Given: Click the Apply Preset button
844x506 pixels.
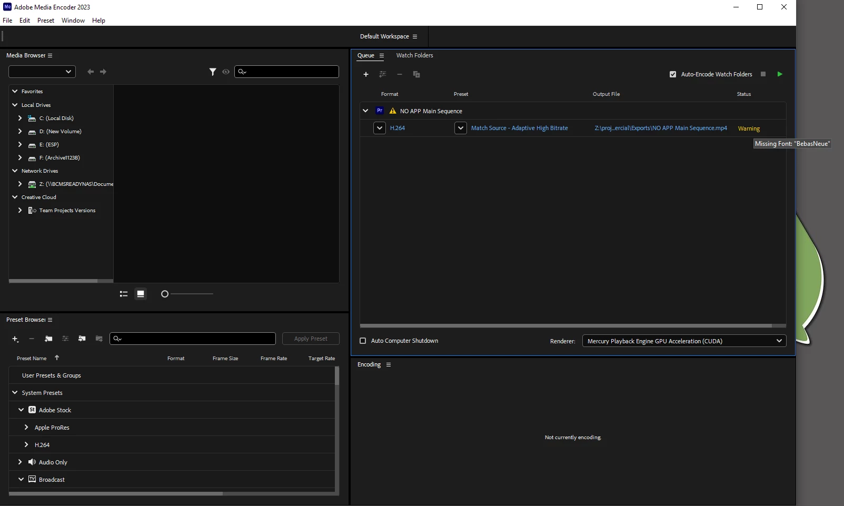Looking at the screenshot, I should [x=311, y=339].
